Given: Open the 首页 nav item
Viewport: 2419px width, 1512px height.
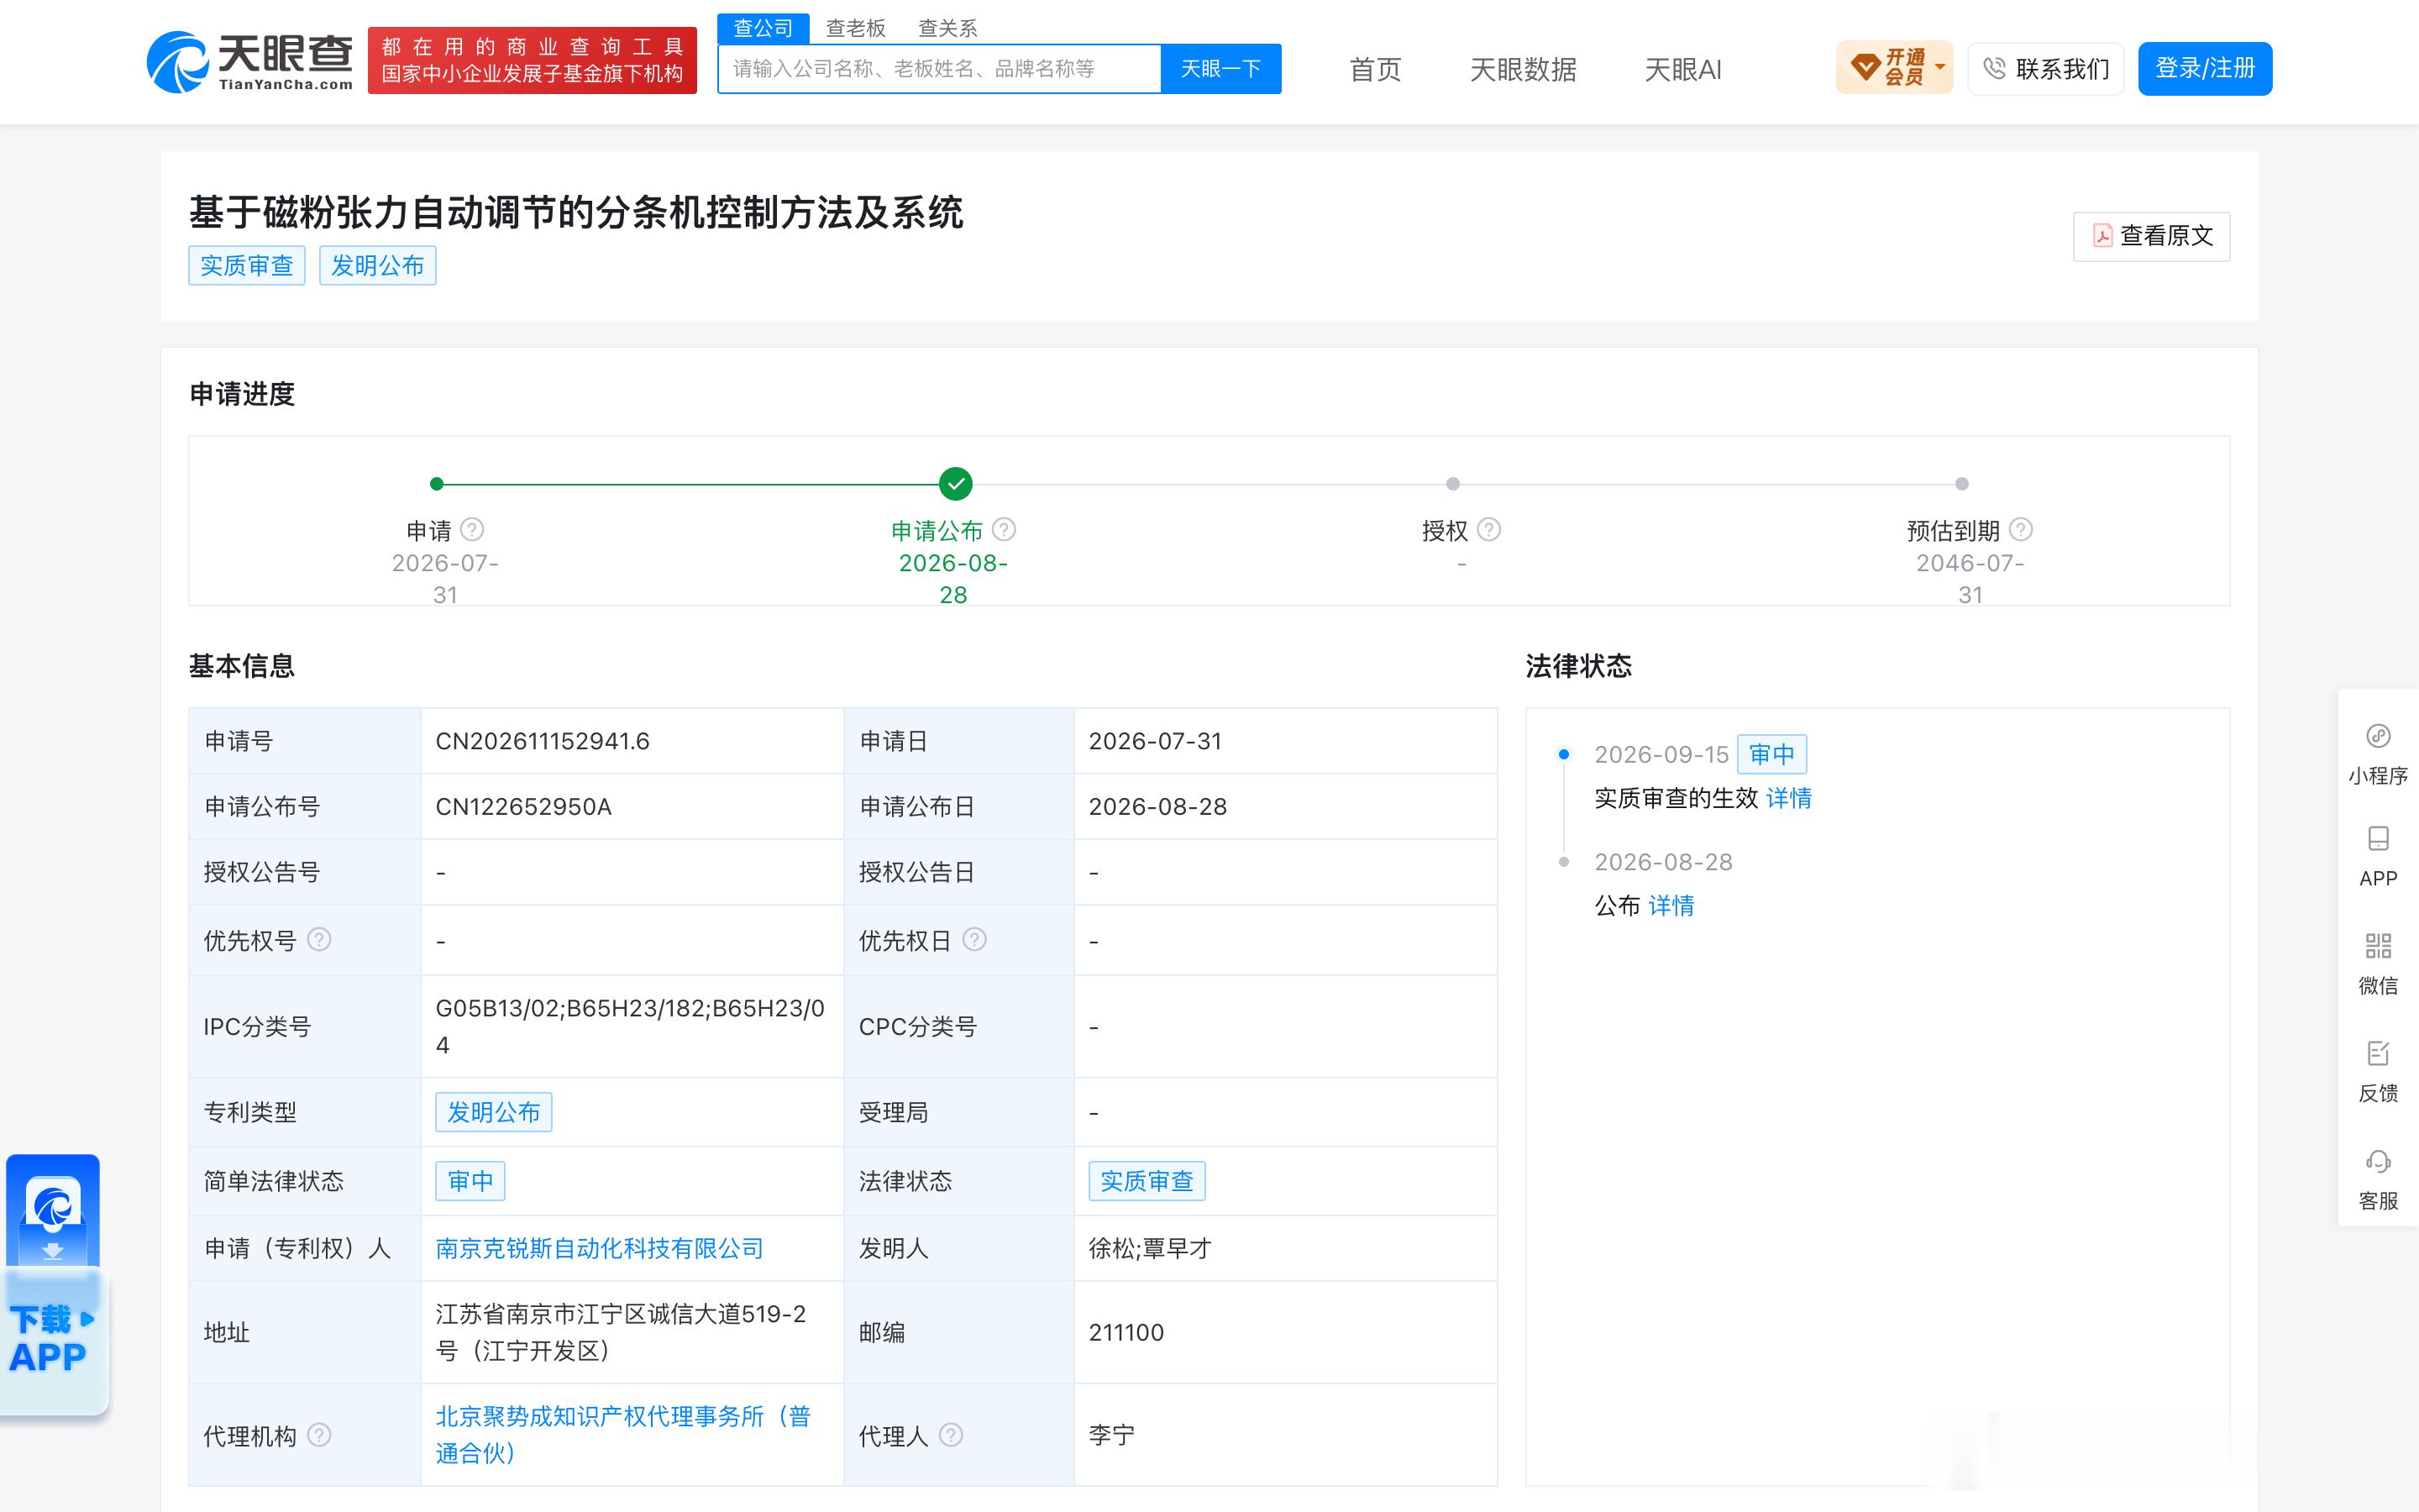Looking at the screenshot, I should [x=1376, y=69].
